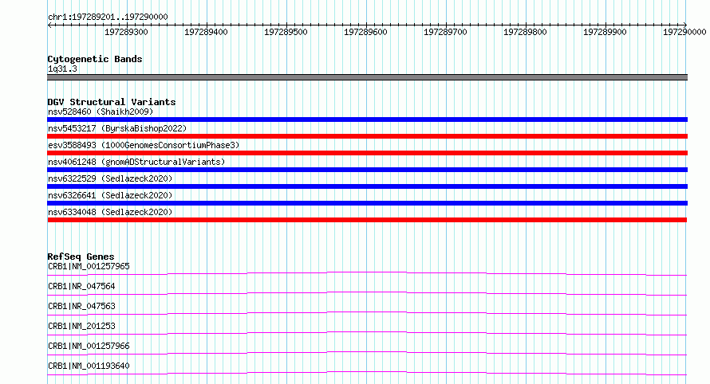Open the RefSeq Genes track heading

tap(81, 257)
